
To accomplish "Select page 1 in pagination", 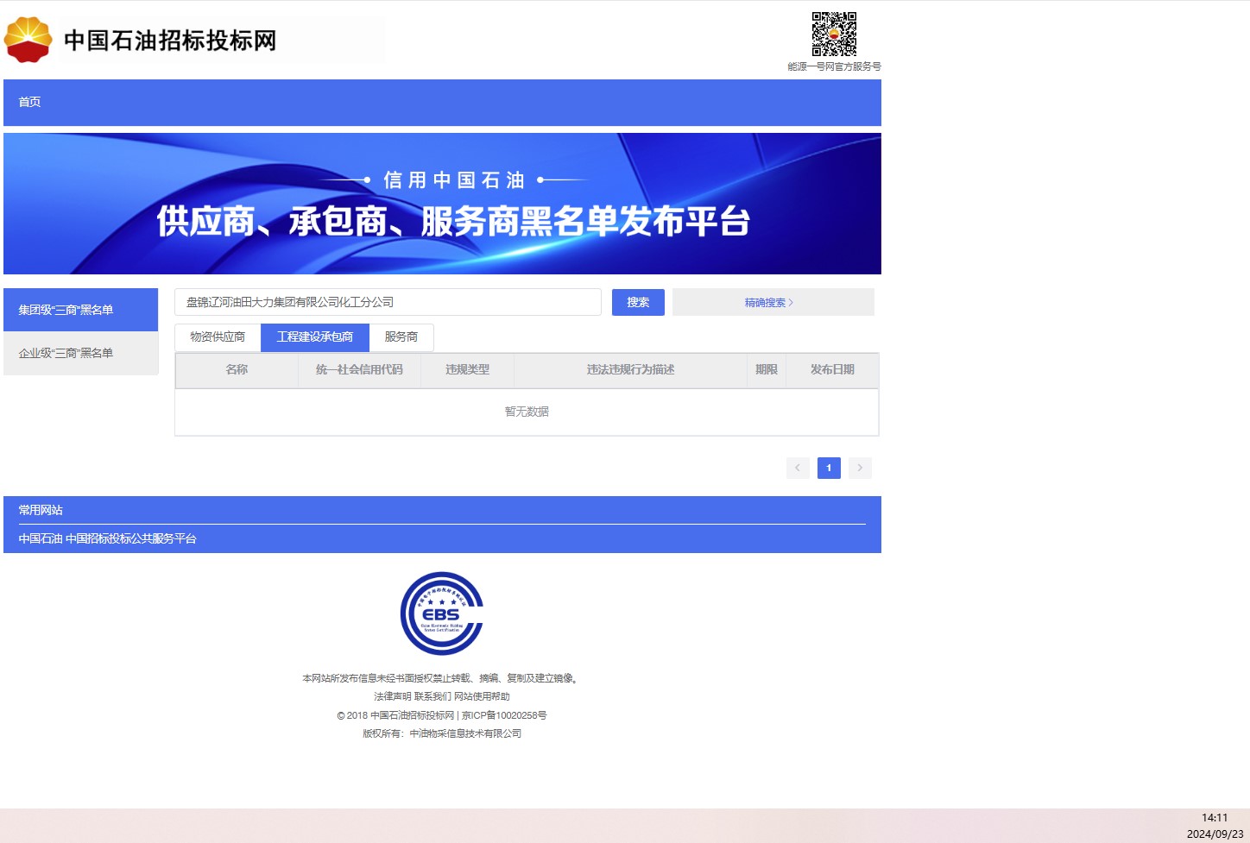I will coord(829,468).
